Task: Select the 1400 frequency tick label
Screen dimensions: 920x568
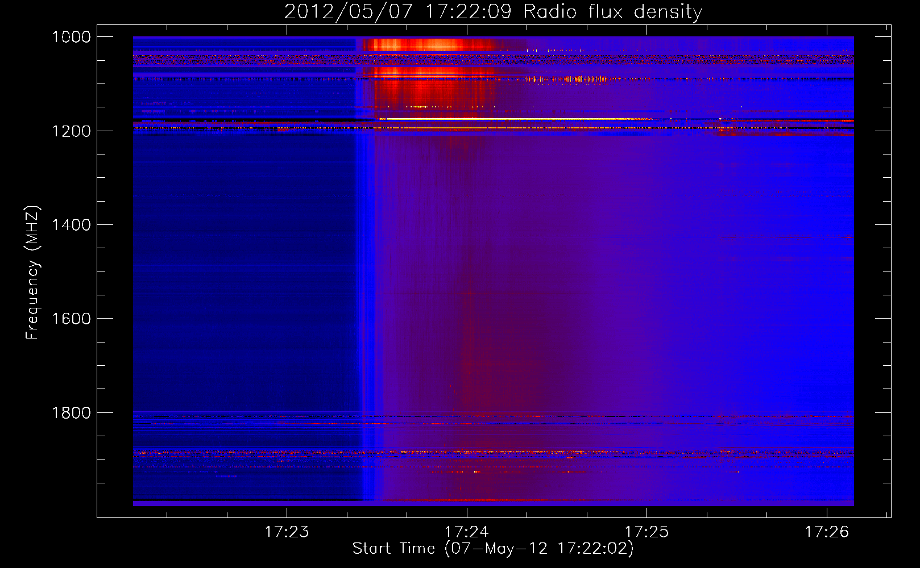Action: tap(71, 225)
